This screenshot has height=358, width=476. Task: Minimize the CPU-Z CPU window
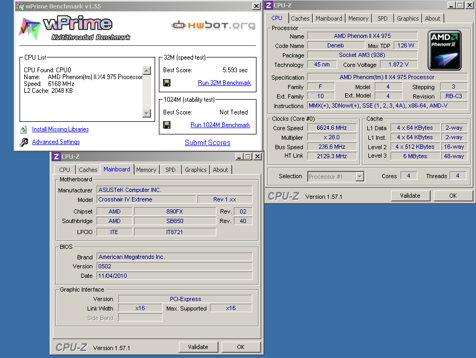point(451,5)
